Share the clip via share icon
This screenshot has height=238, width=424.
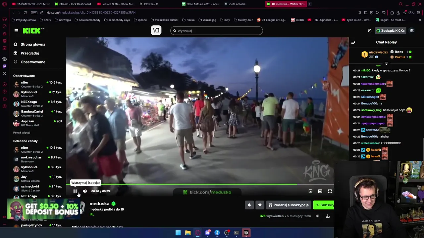click(317, 216)
